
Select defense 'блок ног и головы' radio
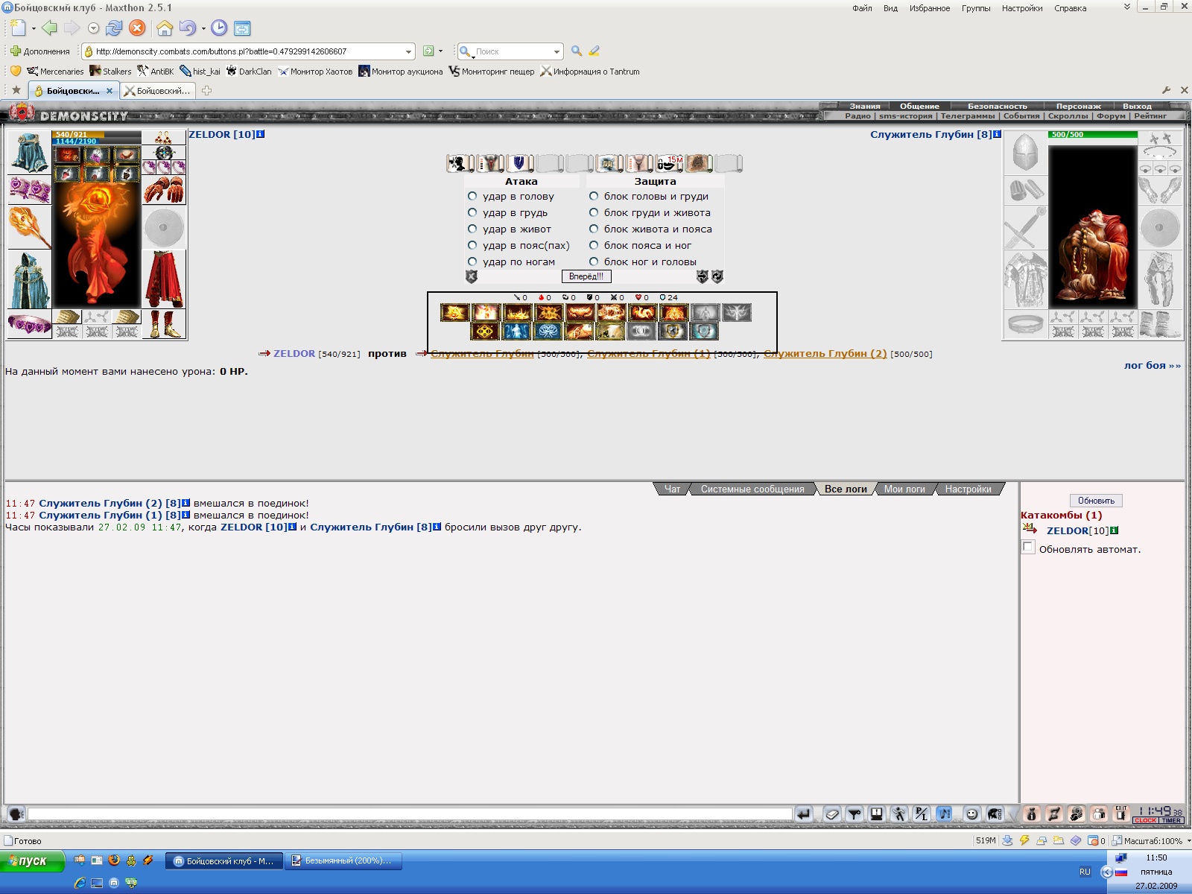click(x=594, y=261)
